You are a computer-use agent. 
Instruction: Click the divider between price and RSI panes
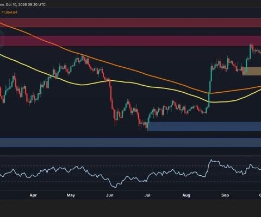(130, 156)
